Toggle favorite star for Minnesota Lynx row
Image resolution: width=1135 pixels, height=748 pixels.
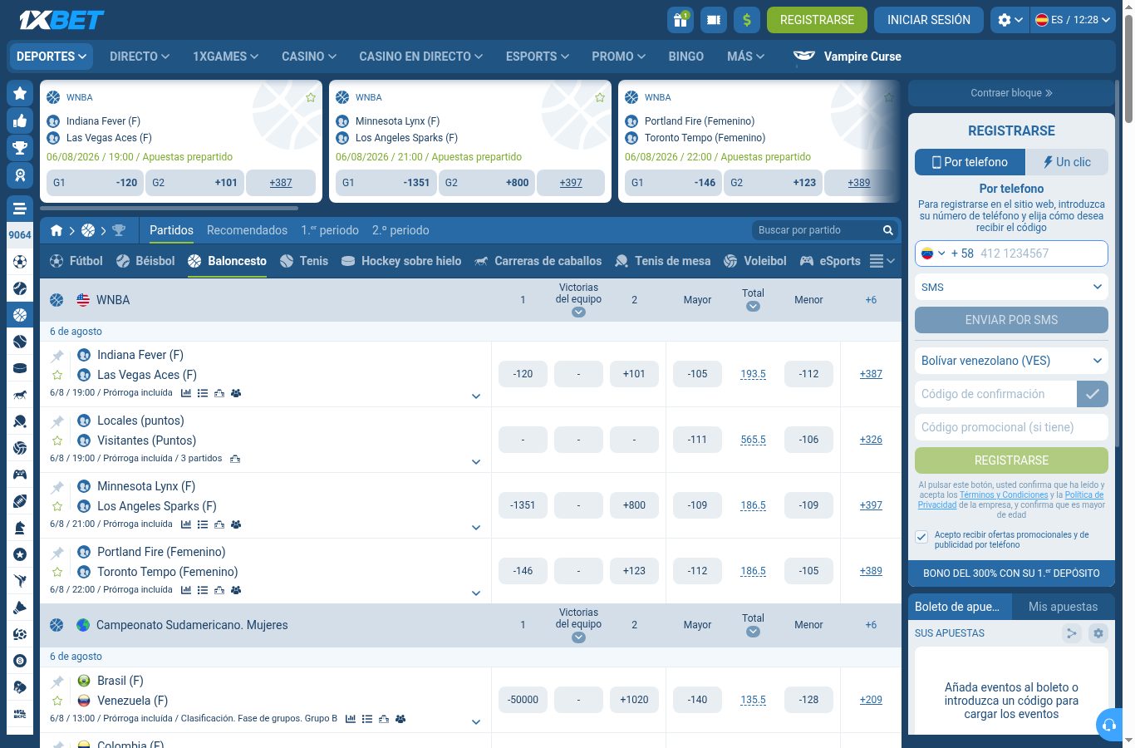[x=57, y=506]
